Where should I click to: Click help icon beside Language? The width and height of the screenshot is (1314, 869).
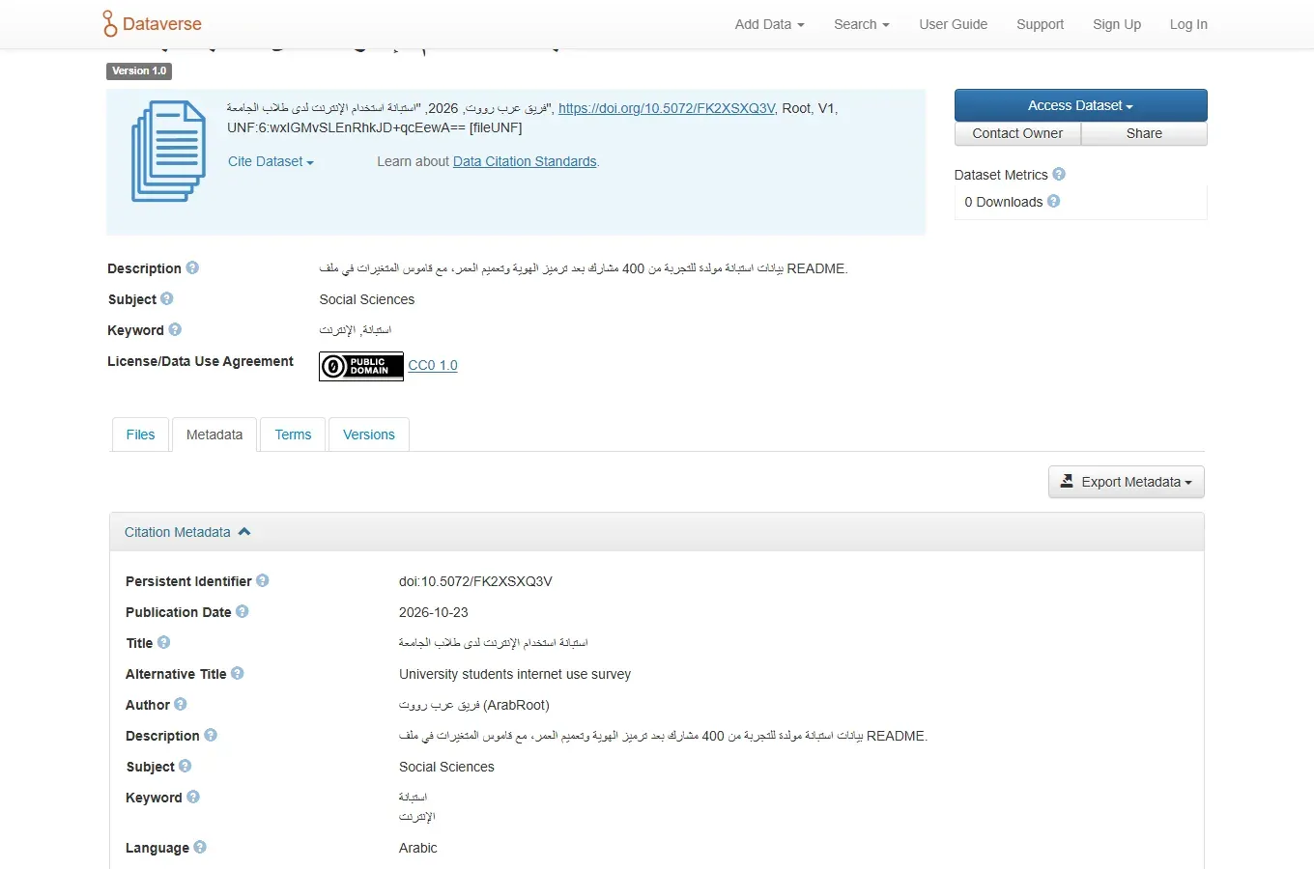200,847
